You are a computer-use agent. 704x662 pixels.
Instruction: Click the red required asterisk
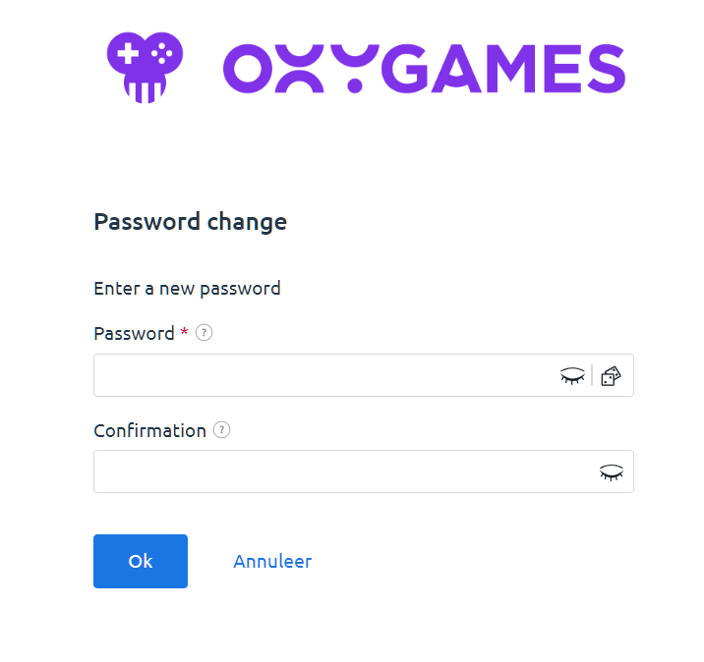(x=184, y=332)
